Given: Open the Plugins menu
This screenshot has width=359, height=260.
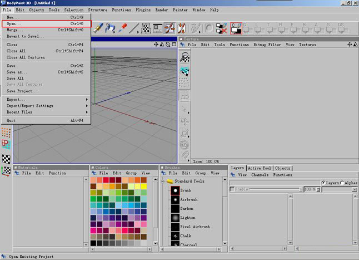Looking at the screenshot, I should coord(143,10).
